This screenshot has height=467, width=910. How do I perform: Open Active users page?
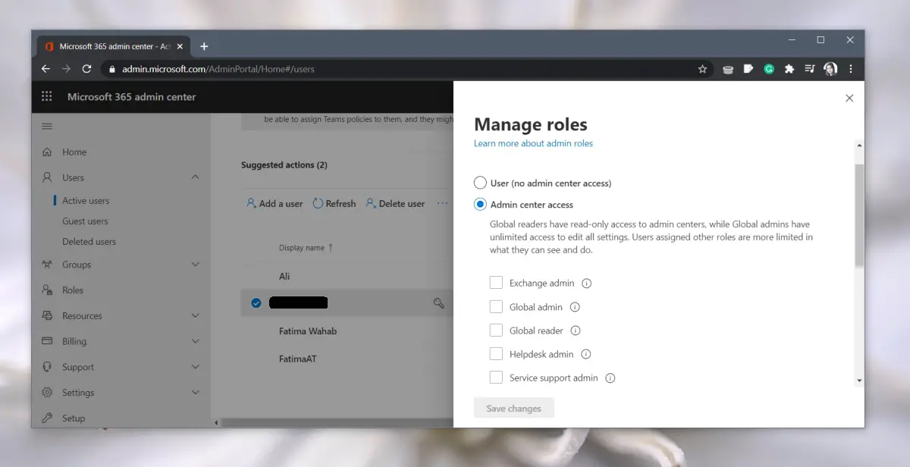tap(86, 201)
